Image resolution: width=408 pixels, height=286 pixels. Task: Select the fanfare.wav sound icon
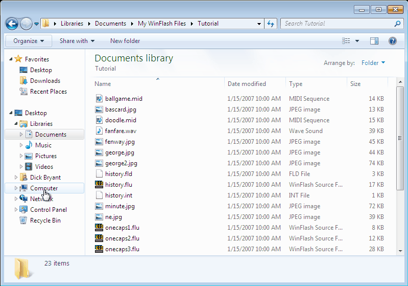99,130
